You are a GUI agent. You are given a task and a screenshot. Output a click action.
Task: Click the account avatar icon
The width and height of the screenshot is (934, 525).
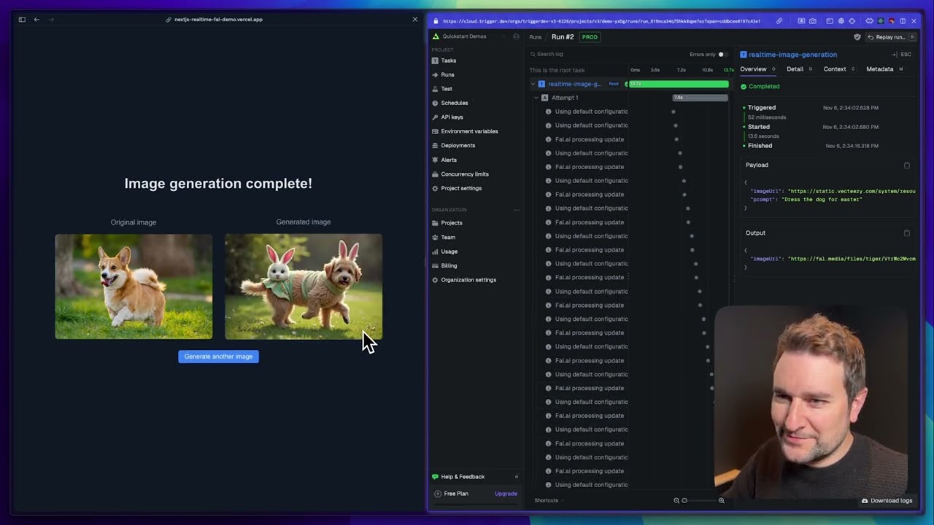(x=516, y=36)
